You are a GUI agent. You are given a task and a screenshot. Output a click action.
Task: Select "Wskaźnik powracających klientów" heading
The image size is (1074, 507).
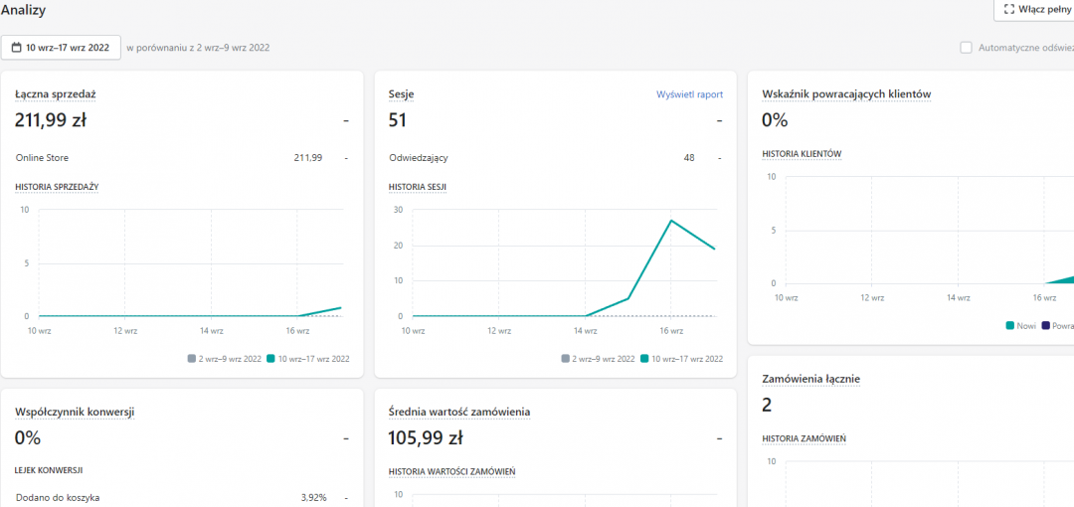click(x=846, y=94)
